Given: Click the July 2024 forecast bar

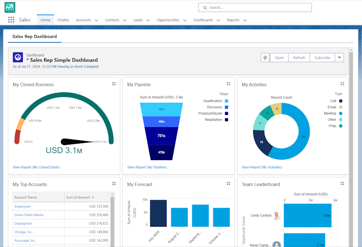Looking at the screenshot, I should 158,214.
